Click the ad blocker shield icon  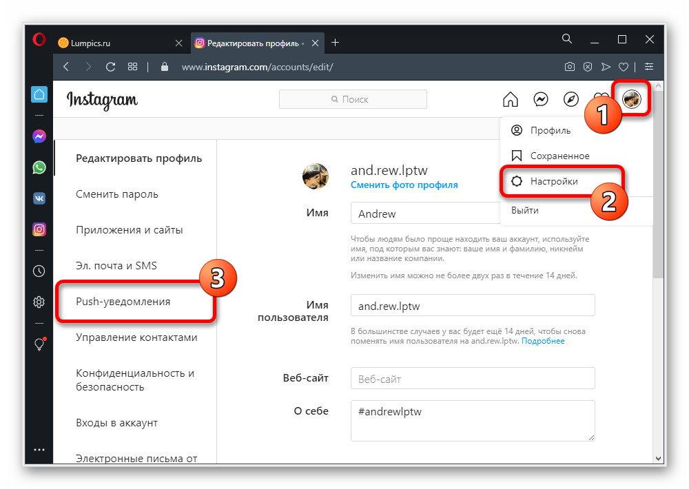click(588, 67)
